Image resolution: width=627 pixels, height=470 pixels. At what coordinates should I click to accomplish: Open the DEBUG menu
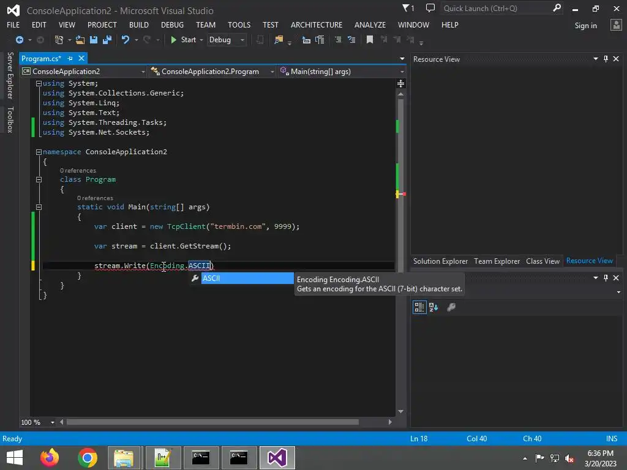click(x=172, y=24)
